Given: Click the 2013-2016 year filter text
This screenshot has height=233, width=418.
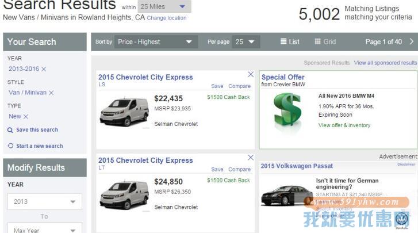Looking at the screenshot, I should (x=24, y=69).
